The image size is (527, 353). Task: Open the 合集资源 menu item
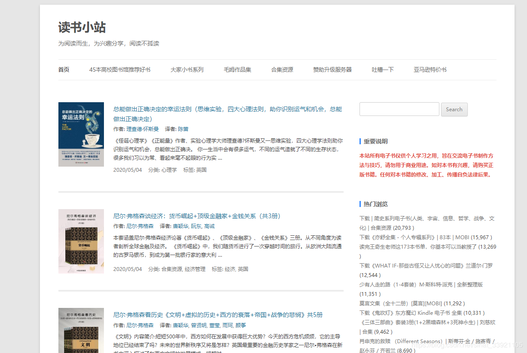[282, 70]
